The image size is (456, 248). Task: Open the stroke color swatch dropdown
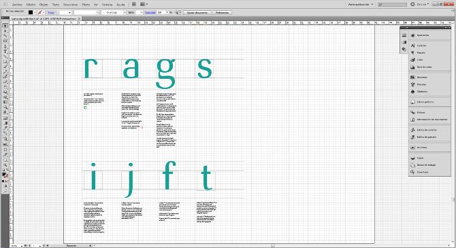coord(44,13)
